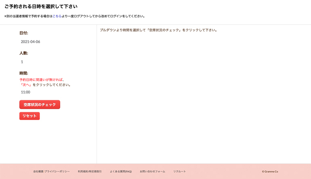Click the ご予約される日時を選択 page heading
The height and width of the screenshot is (179, 311).
pyautogui.click(x=41, y=6)
